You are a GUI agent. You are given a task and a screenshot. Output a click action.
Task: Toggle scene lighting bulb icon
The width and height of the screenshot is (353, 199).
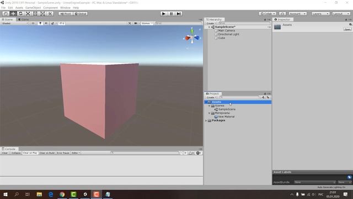[x=40, y=23]
